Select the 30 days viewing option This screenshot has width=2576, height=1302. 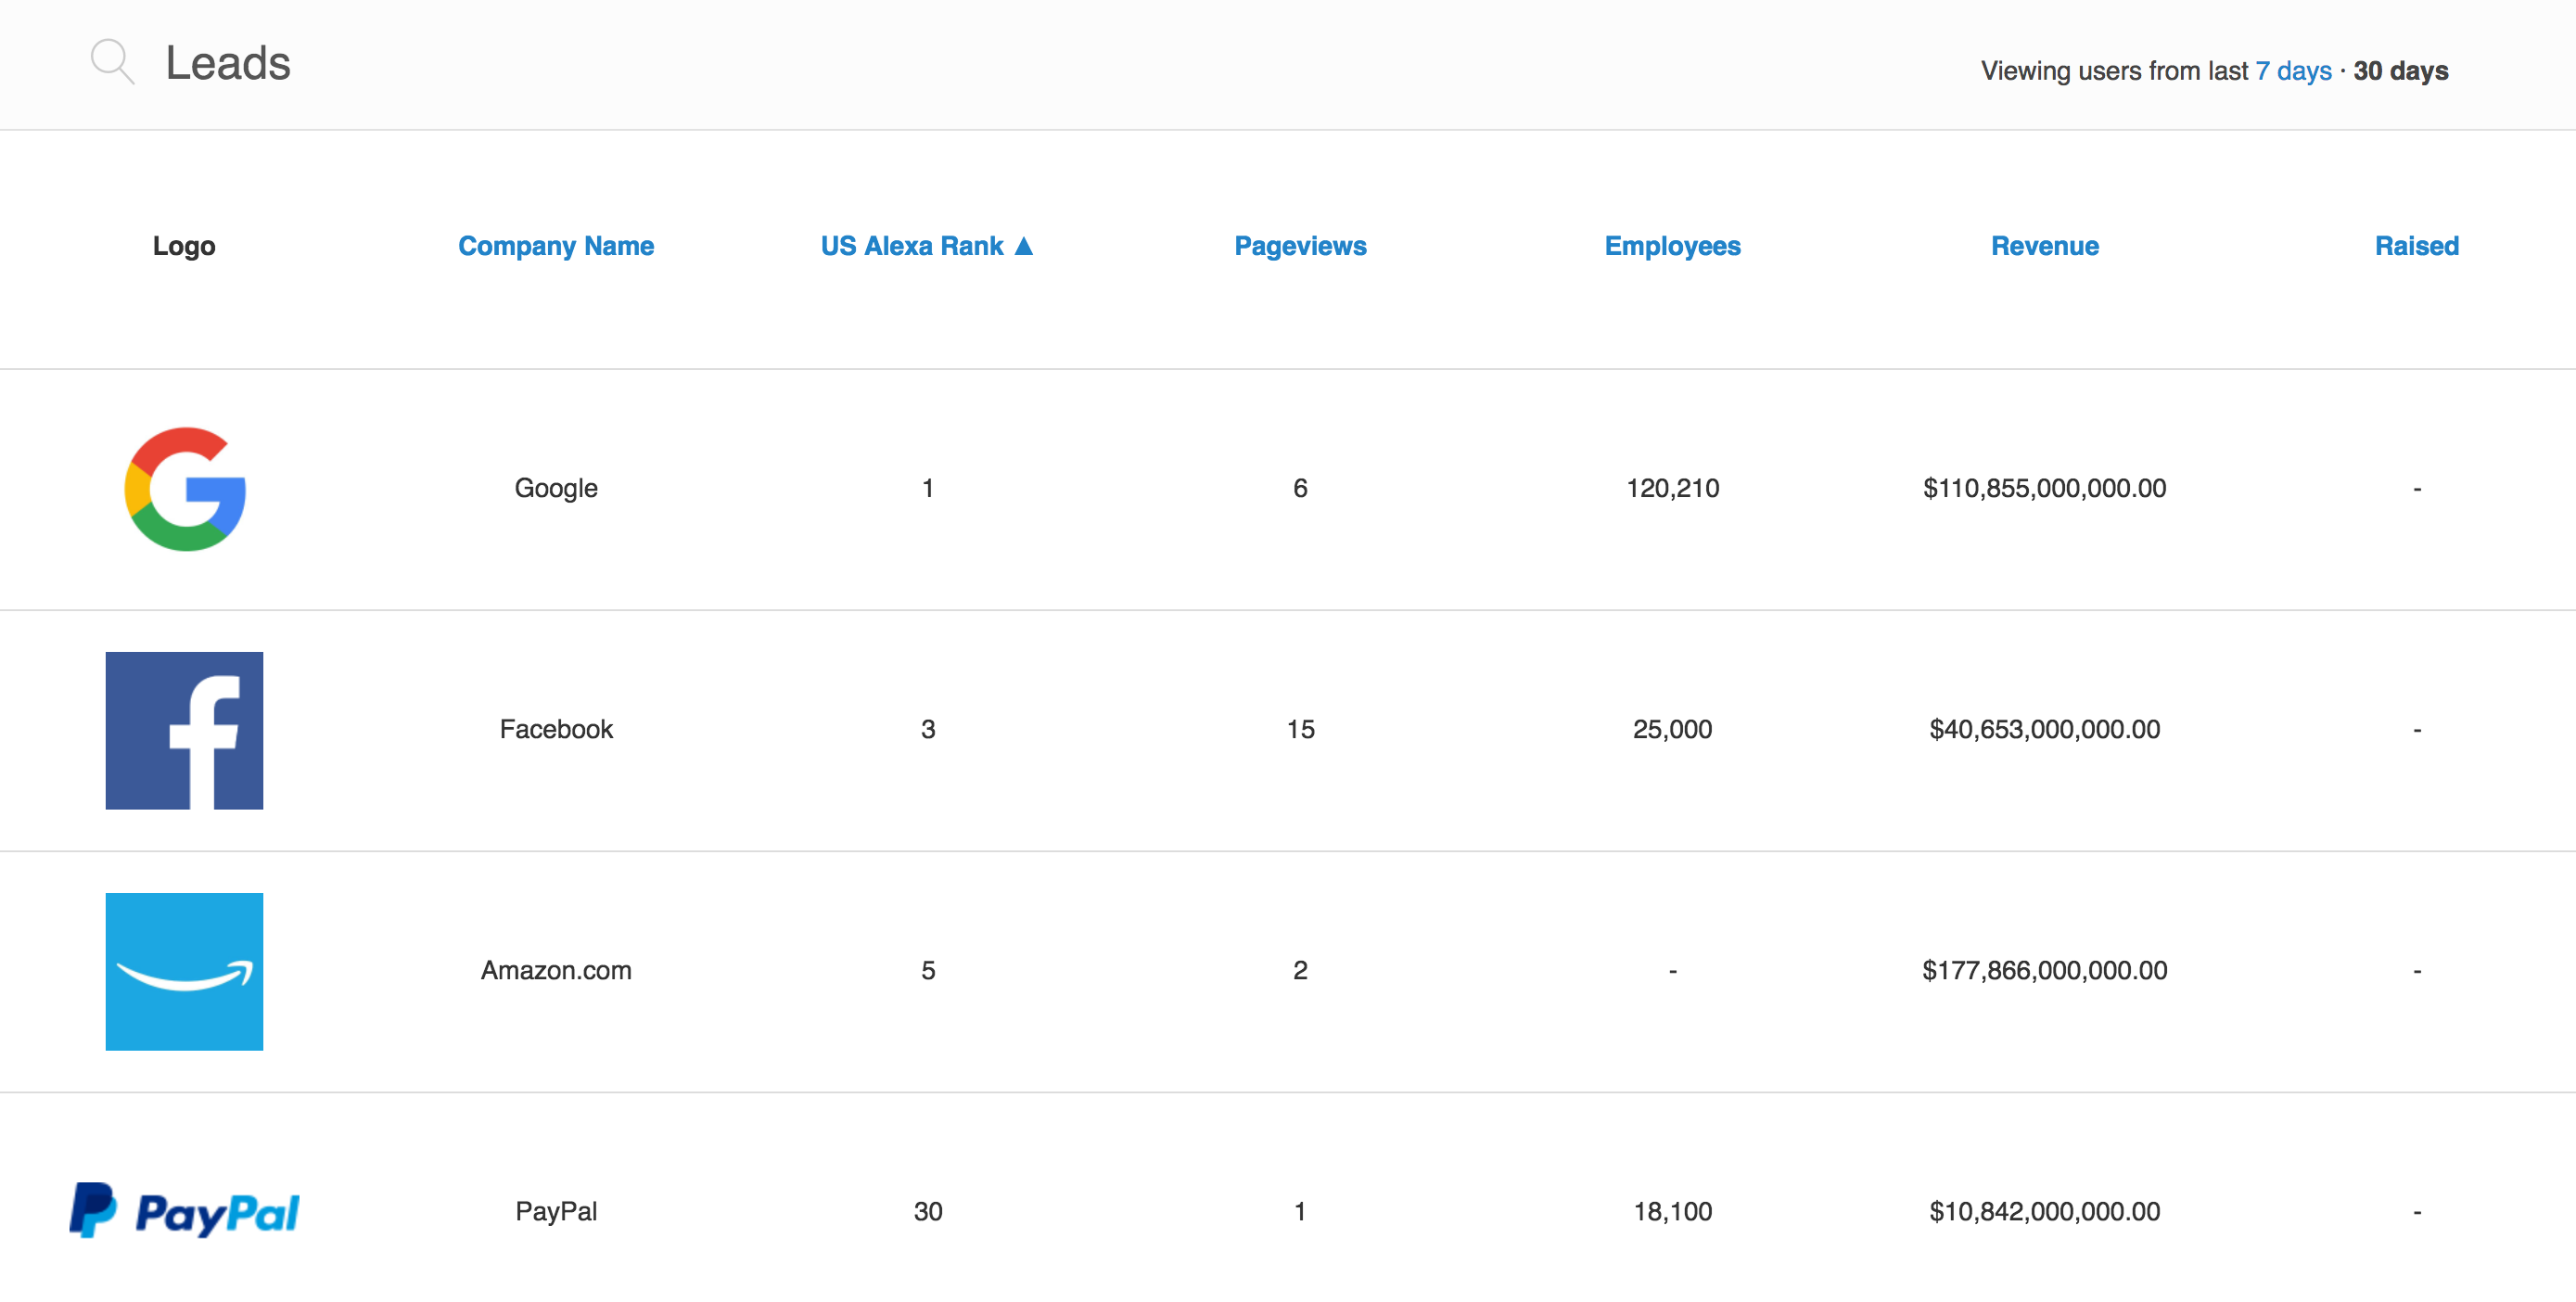point(2401,70)
